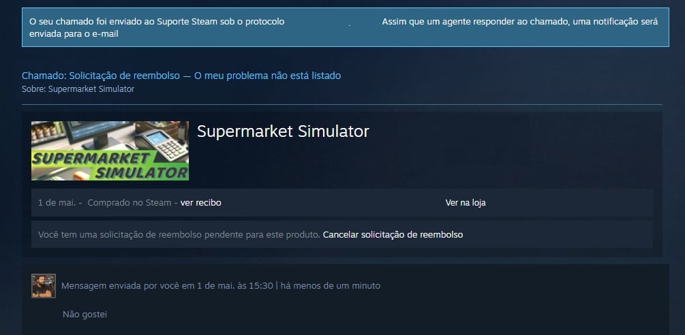Open the 'ver recibo' receipt link

(x=200, y=203)
